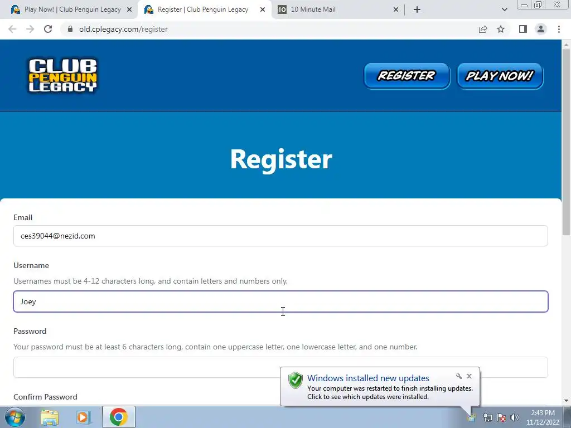The height and width of the screenshot is (428, 571).
Task: Open Chrome's three-dot menu
Action: pos(559,29)
